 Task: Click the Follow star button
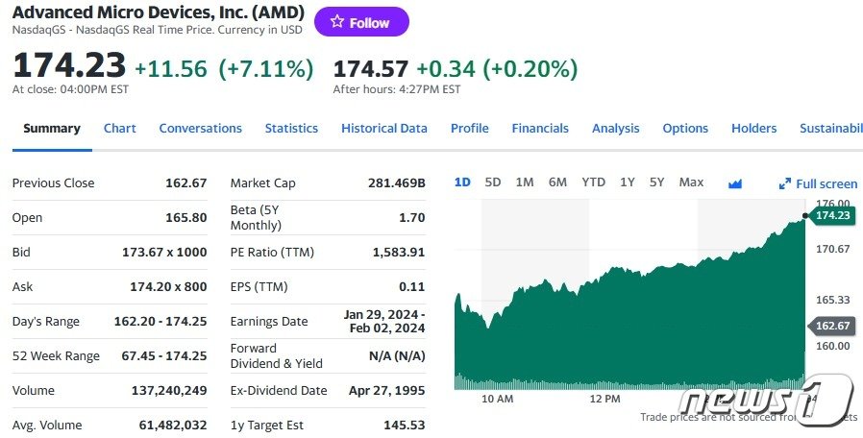coord(361,22)
